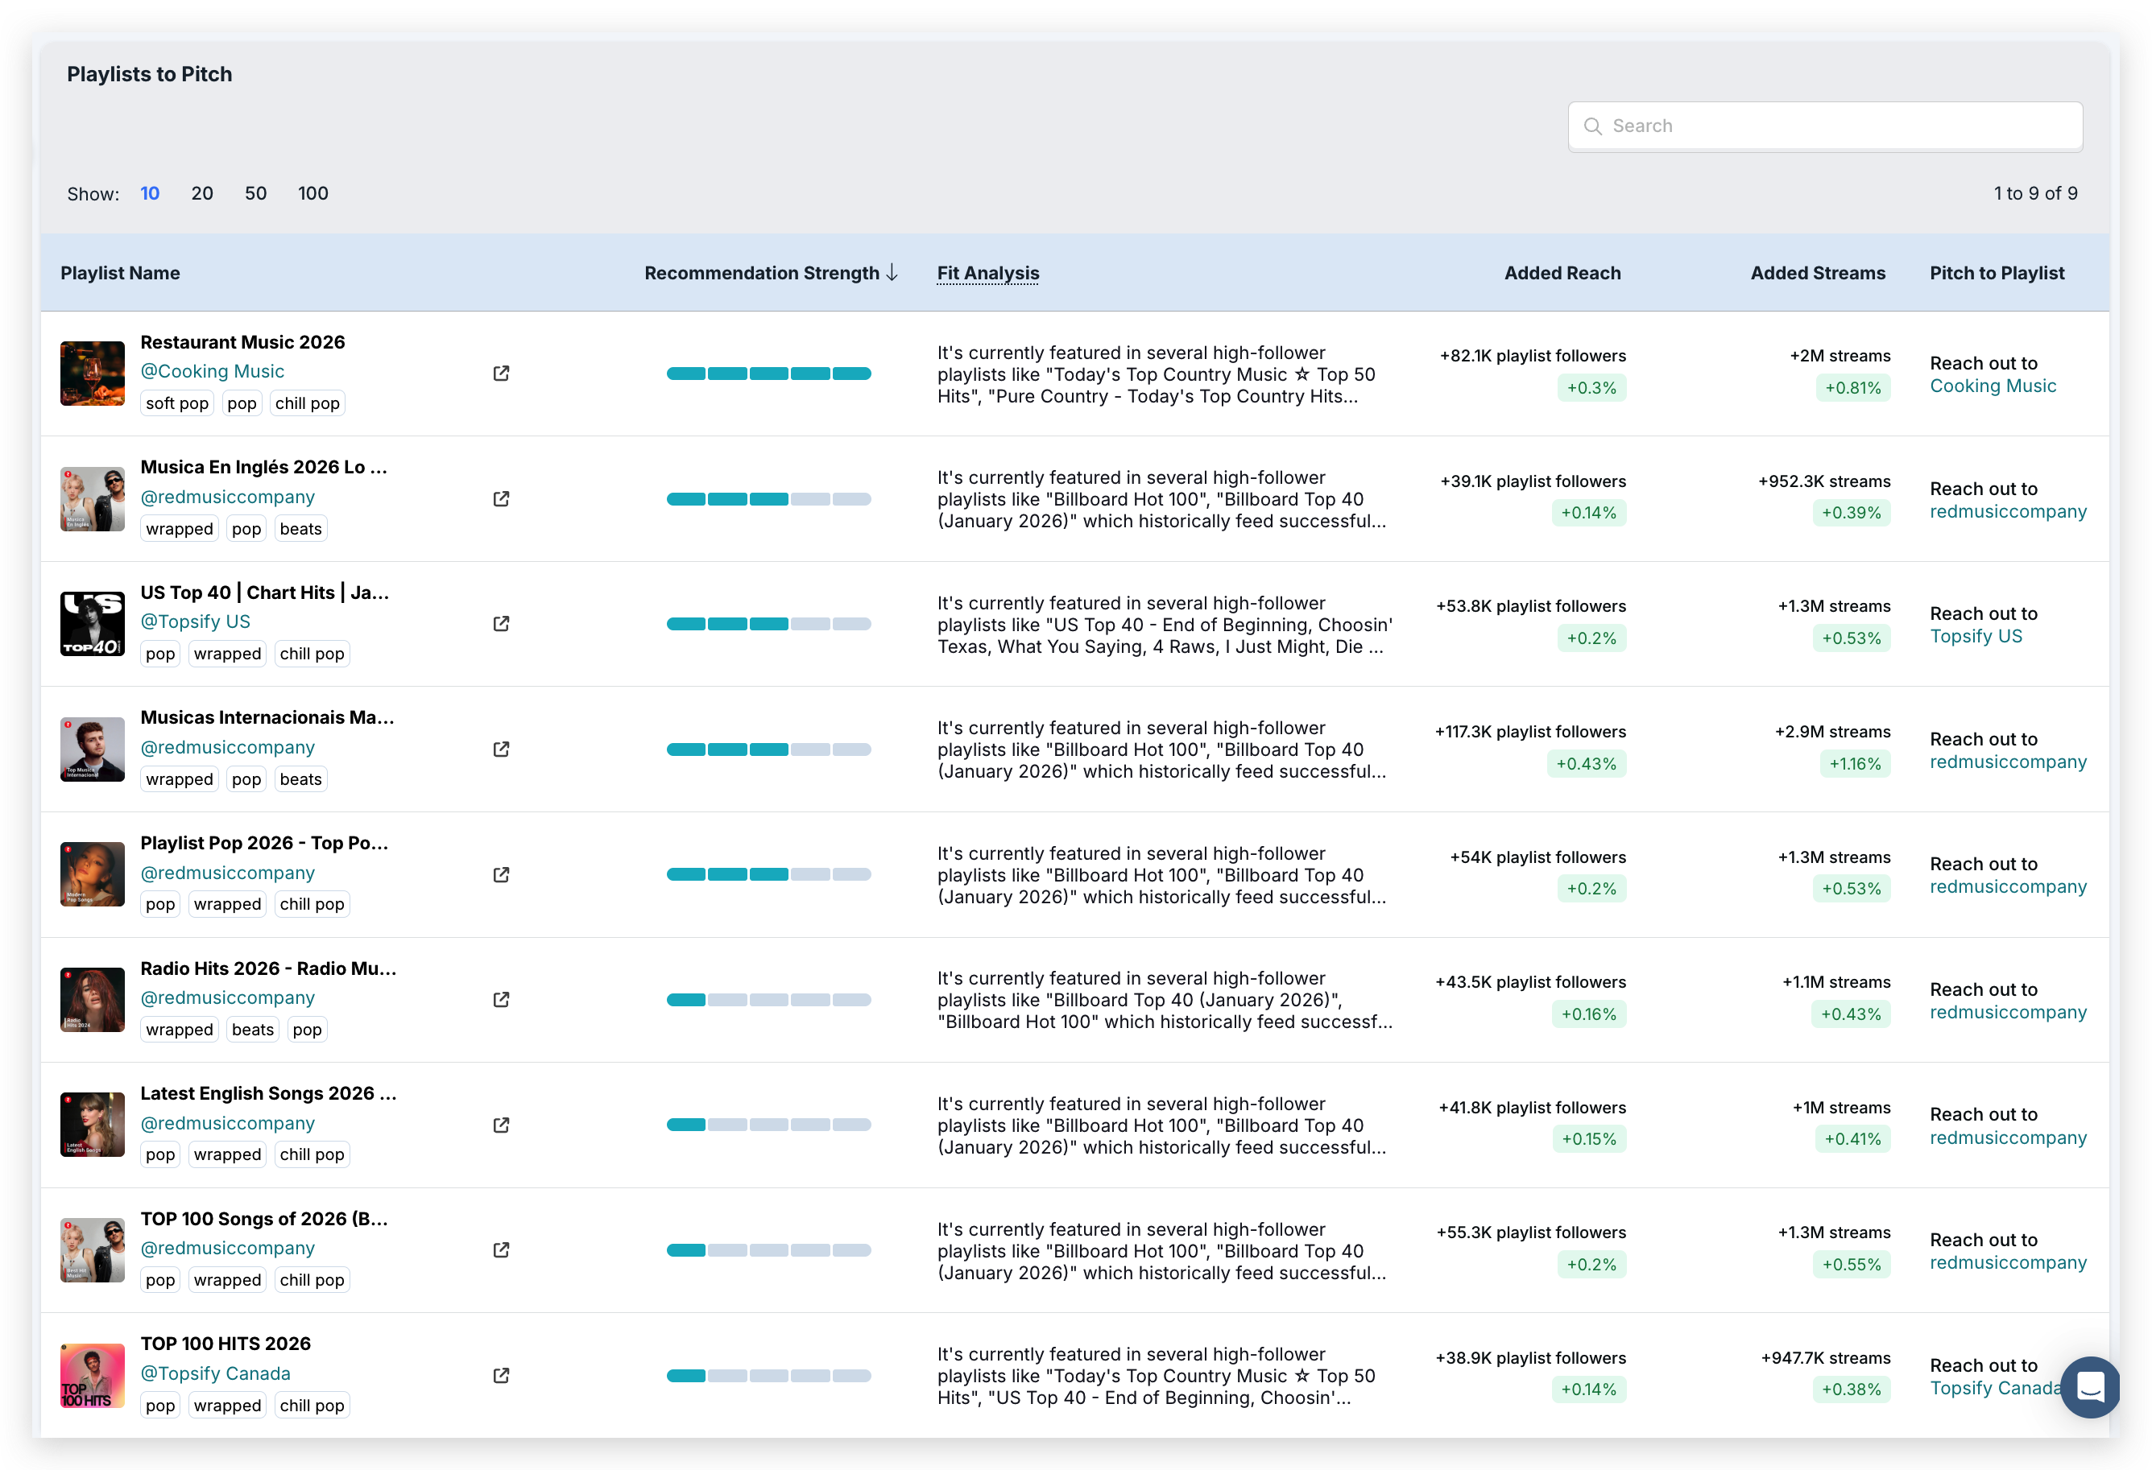Show 20 playlists per page
The image size is (2152, 1470).
point(202,193)
